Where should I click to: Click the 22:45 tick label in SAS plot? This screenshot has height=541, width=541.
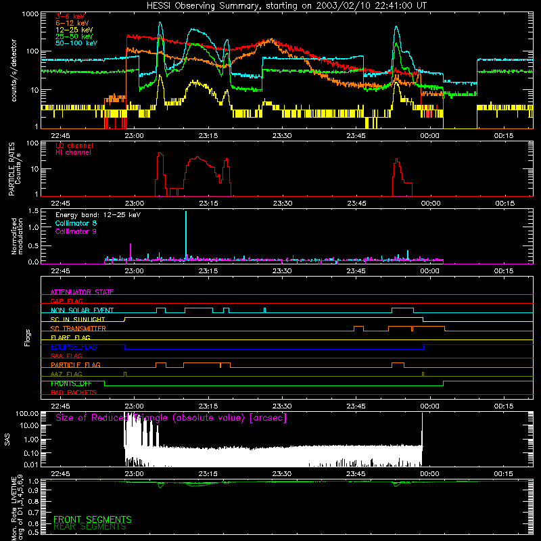[x=60, y=474]
